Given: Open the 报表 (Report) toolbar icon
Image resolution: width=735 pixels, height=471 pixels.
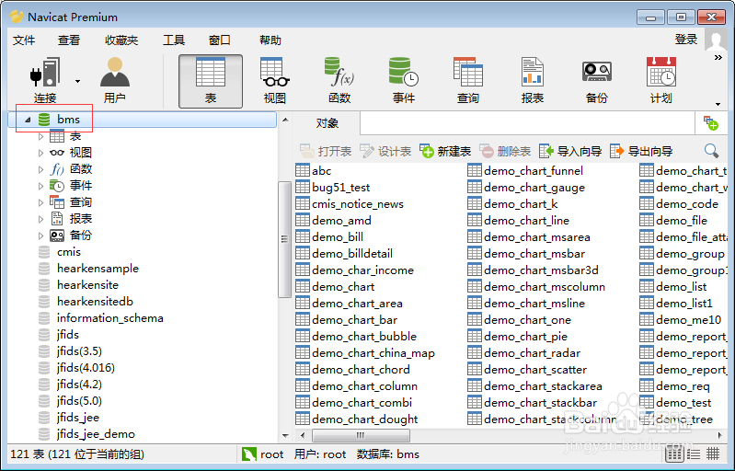Looking at the screenshot, I should (x=532, y=81).
